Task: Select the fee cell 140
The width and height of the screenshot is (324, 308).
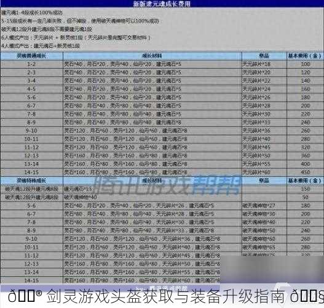Action: pos(306,81)
